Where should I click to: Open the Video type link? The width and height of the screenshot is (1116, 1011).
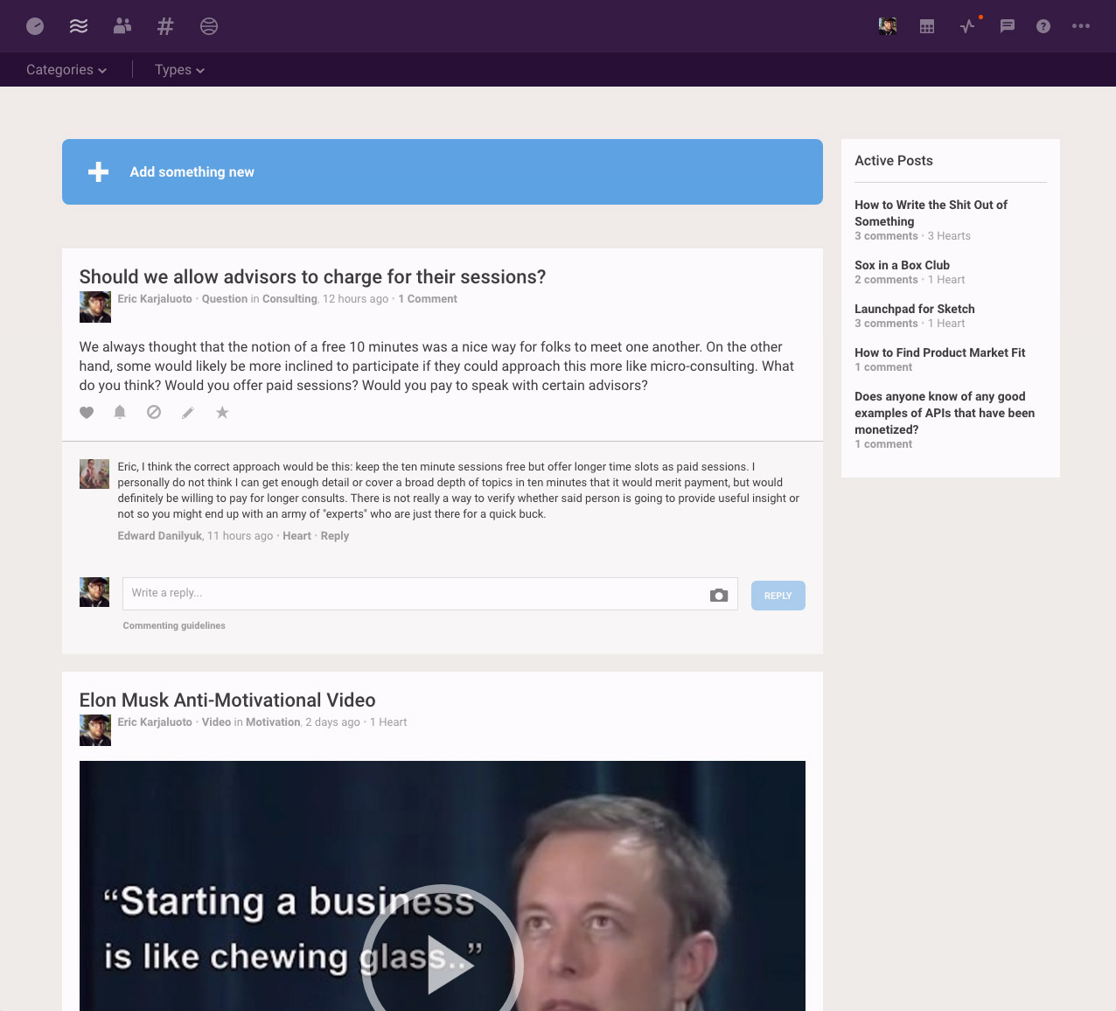coord(216,722)
